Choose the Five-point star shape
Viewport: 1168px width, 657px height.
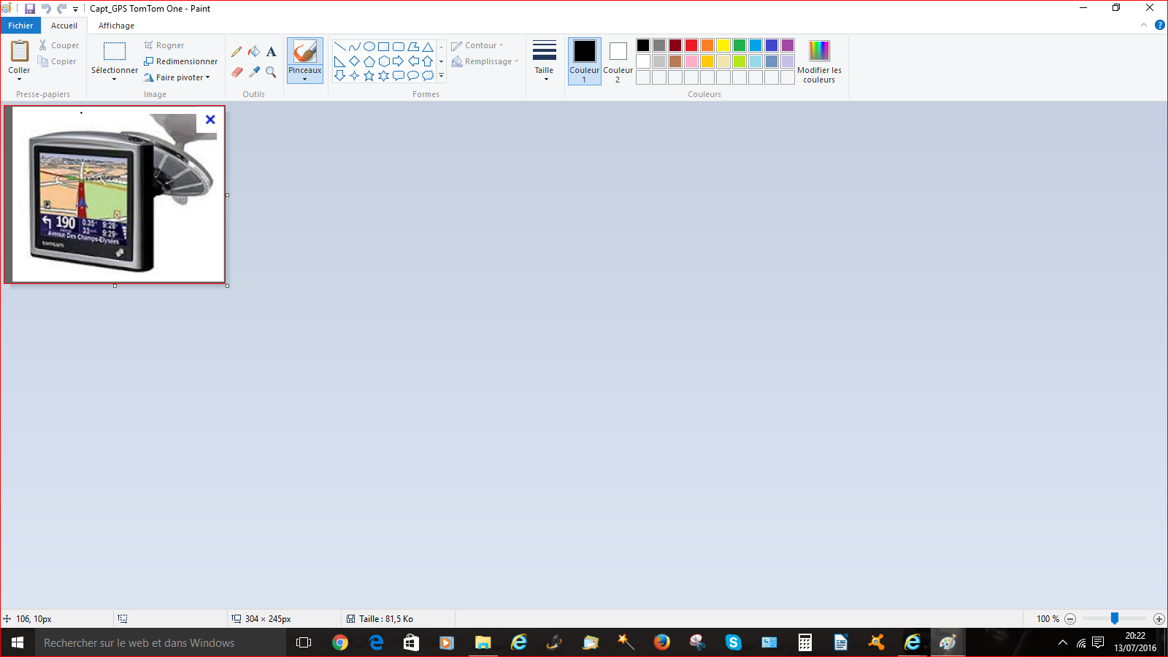369,76
